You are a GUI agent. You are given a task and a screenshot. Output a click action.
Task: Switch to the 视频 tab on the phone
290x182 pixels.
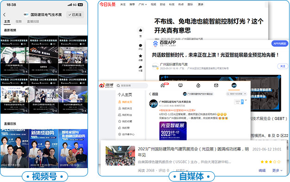19,21
